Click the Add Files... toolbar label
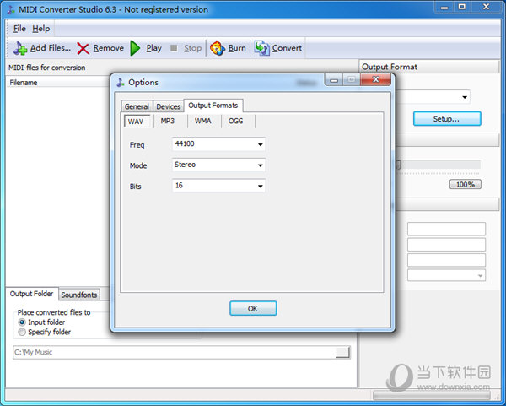 click(x=51, y=48)
